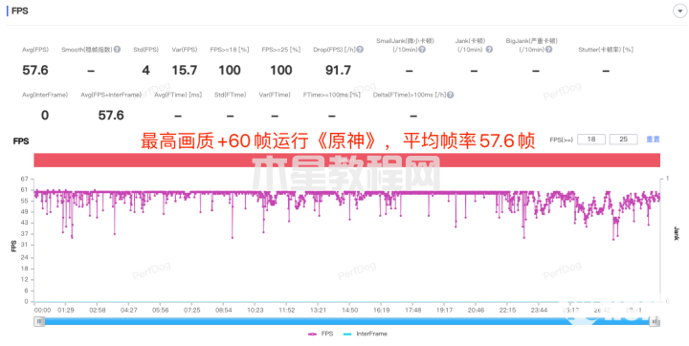Click the 01:29 time tick on x-axis
Screen dimensions: 689x346
coord(66,310)
